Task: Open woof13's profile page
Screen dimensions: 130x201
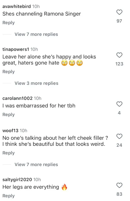Action: point(10,131)
